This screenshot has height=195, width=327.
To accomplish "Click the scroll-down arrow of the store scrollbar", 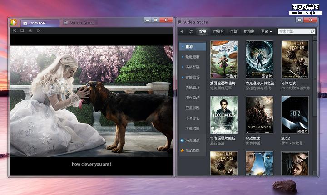I will coord(315,172).
